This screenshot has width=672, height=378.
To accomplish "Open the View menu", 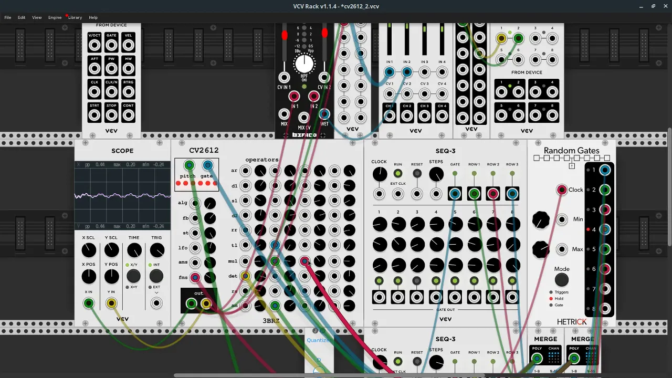I will click(37, 17).
